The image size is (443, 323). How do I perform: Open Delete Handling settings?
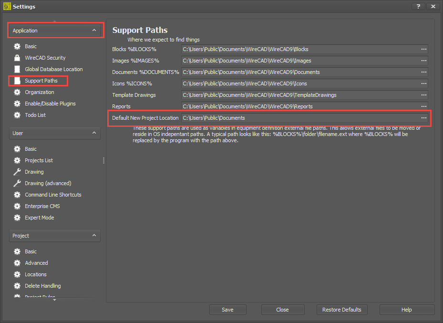pos(42,286)
